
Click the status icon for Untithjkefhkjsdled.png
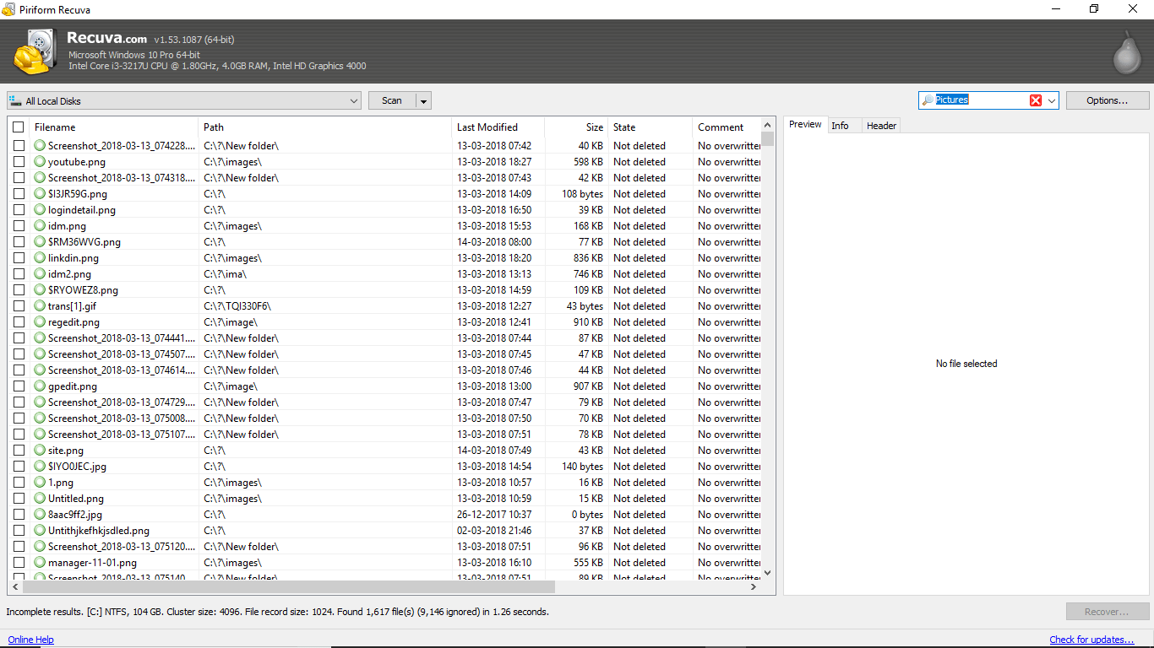(x=40, y=531)
